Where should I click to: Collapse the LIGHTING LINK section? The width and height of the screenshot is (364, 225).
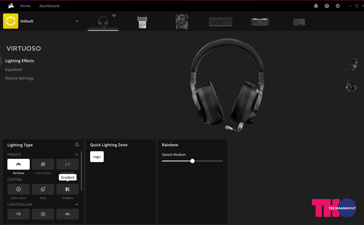coord(76,205)
